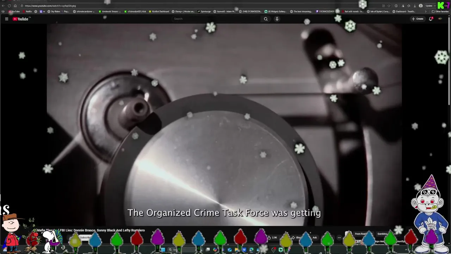Viewport: 451px width, 254px height.
Task: Click the video title Mafia Ties FBI Lies
Action: [91, 230]
